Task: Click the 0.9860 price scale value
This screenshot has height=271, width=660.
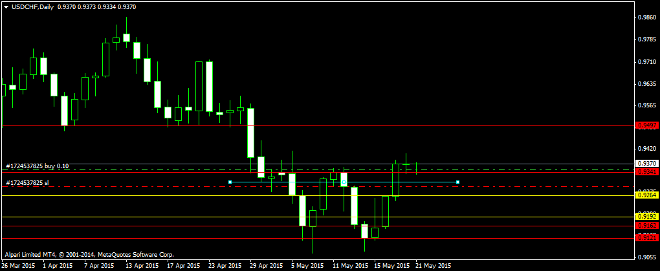Action: tap(647, 17)
